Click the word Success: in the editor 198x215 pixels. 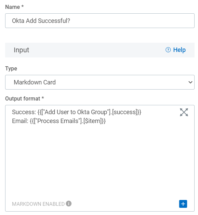(24, 112)
